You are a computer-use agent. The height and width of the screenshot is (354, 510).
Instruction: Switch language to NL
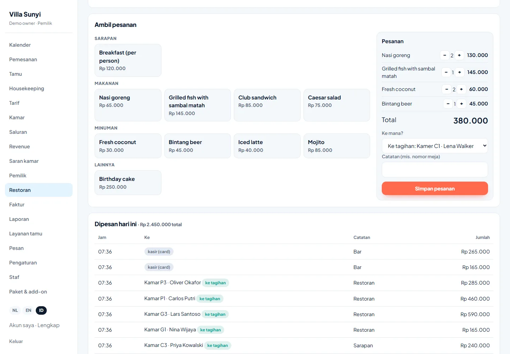[15, 310]
